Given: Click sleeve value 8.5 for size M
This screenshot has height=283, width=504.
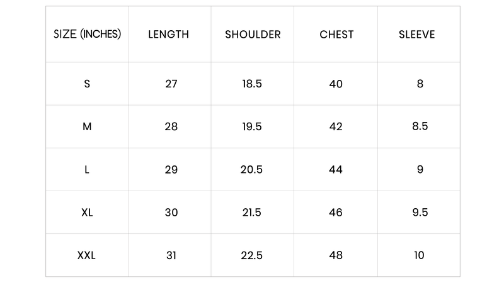Looking at the screenshot, I should (420, 126).
